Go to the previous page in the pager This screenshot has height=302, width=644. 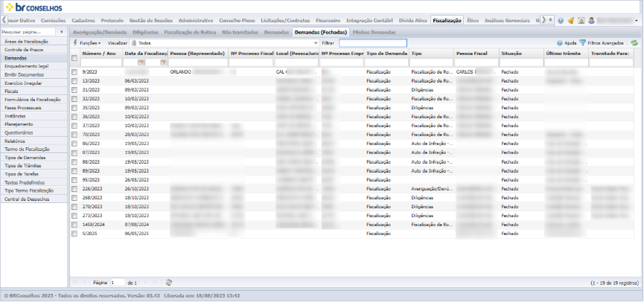tap(84, 283)
